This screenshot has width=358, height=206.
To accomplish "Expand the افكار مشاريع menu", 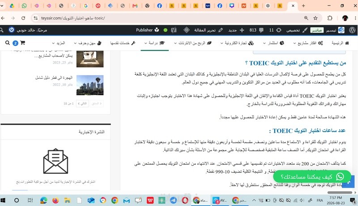I will tap(308, 43).
